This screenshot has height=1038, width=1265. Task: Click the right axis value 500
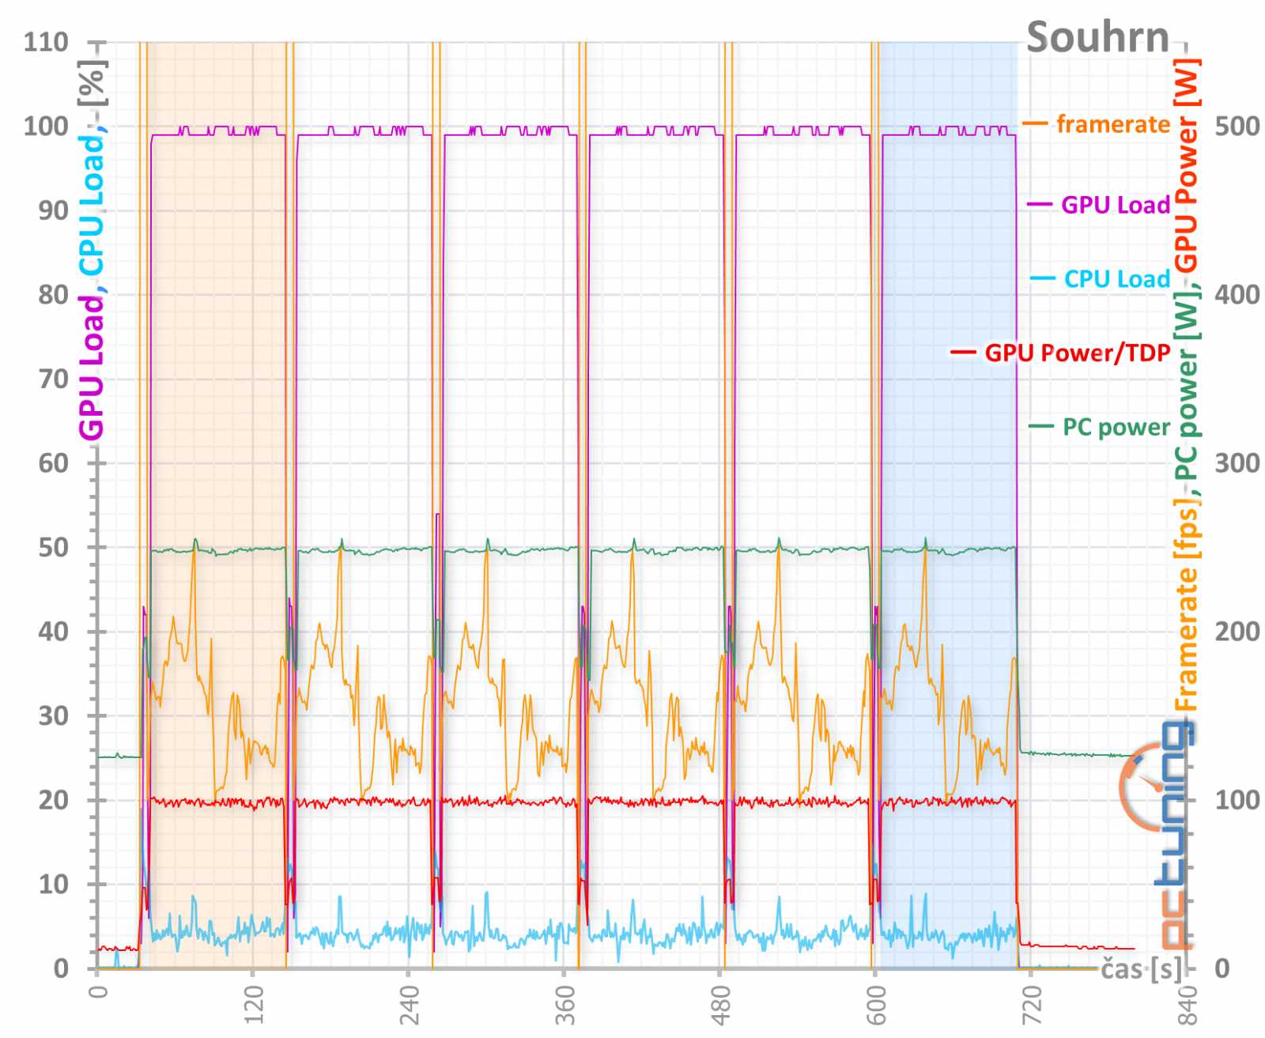[x=1237, y=126]
